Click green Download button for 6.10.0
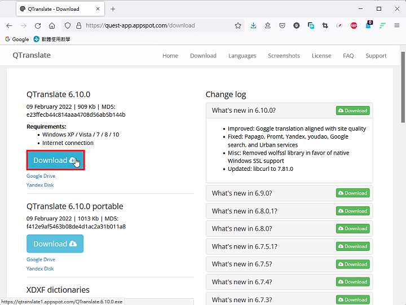Viewport: 406px width, 305px height. (x=352, y=110)
